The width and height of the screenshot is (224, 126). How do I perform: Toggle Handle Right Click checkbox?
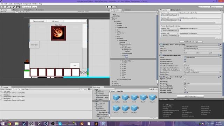[185, 62]
